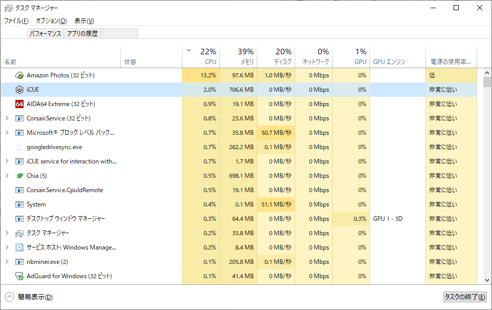Select the googledrivesync.exe process name
492x310 pixels.
[54, 147]
